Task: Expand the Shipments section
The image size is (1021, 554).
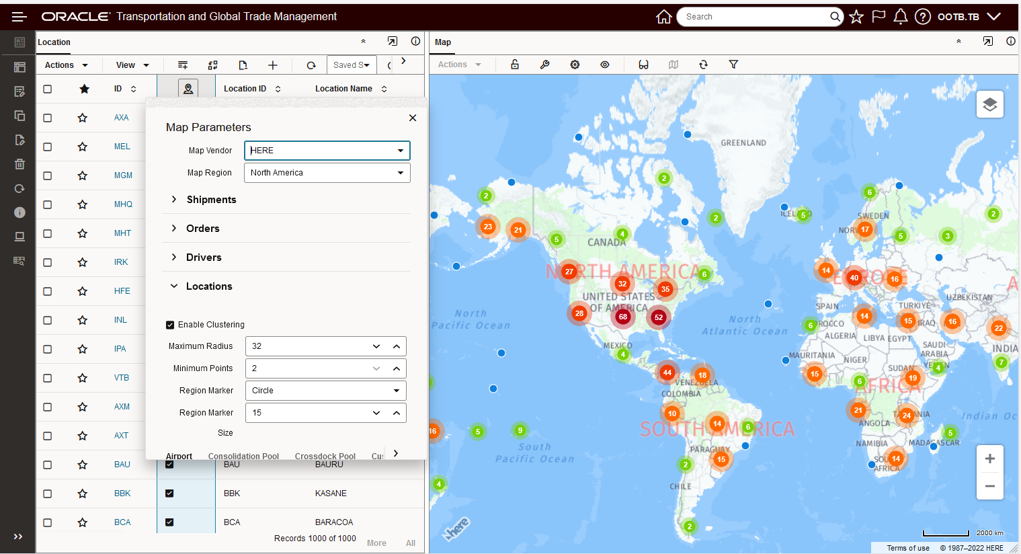Action: click(x=211, y=200)
